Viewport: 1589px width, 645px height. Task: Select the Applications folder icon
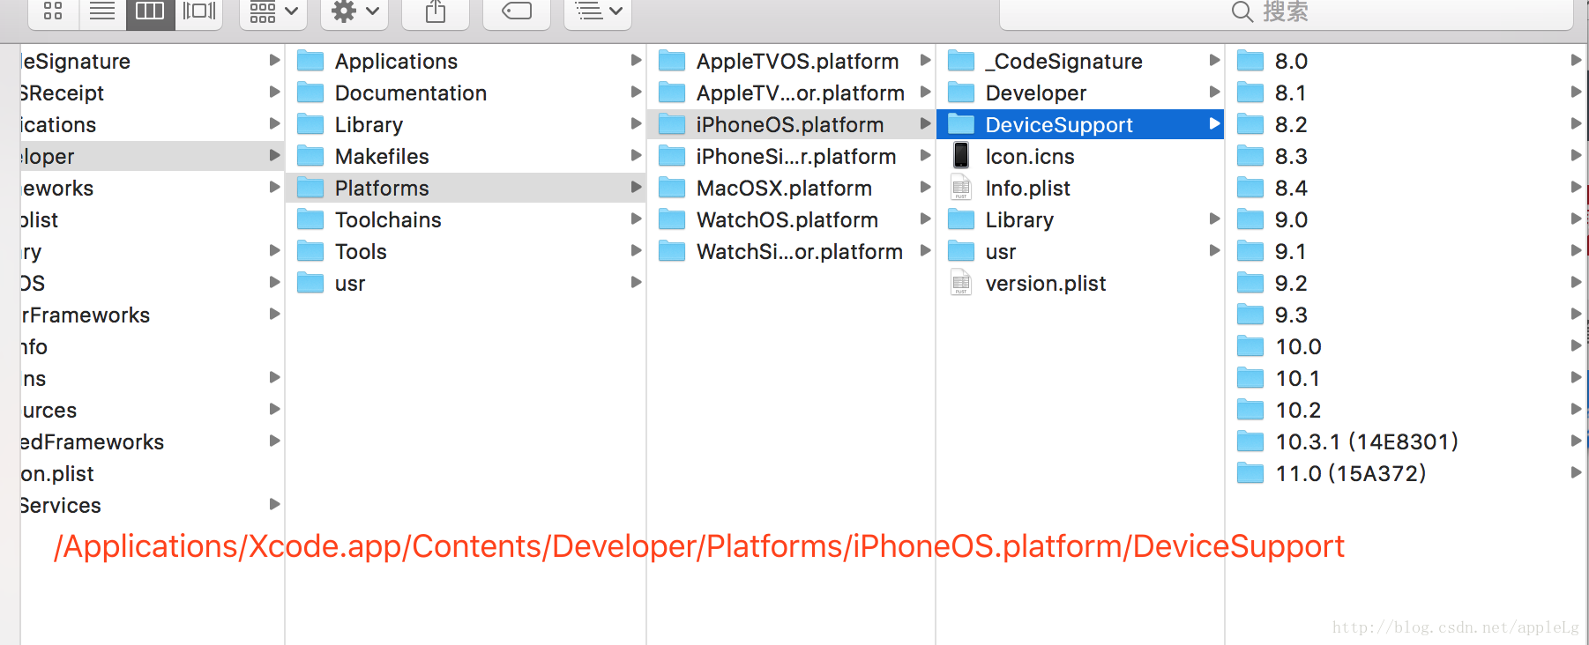pos(310,61)
